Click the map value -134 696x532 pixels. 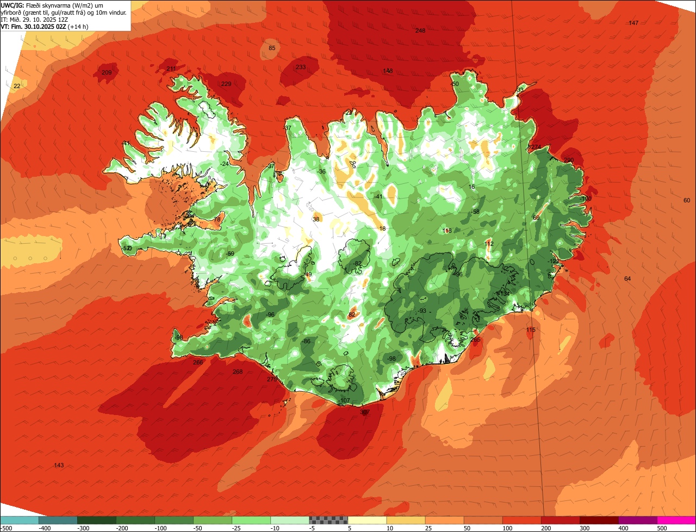pos(502,294)
